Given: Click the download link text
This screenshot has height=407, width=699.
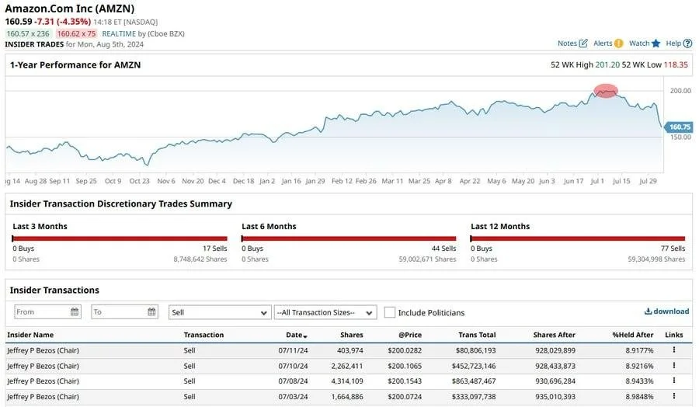Looking at the screenshot, I should pyautogui.click(x=671, y=311).
